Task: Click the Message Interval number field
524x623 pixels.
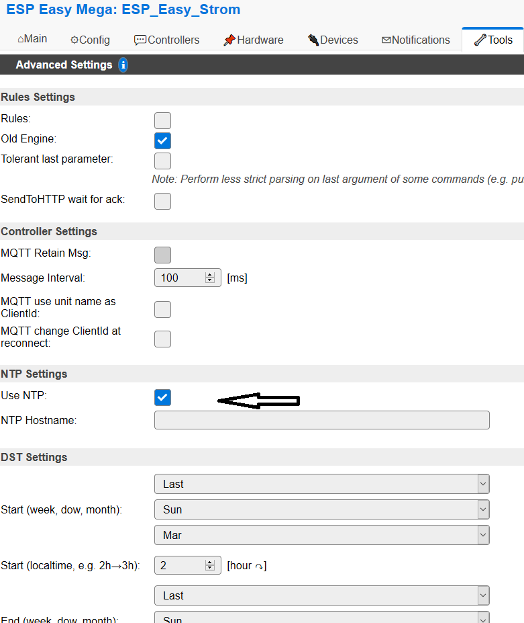Action: click(x=188, y=278)
